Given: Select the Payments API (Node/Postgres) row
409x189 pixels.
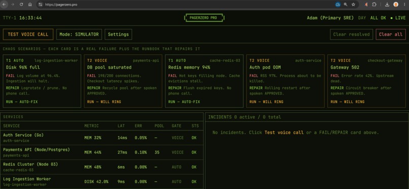Looking at the screenshot, I should point(101,152).
